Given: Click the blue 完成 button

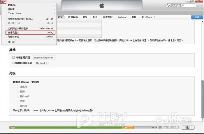Looking at the screenshot, I should (x=197, y=17).
